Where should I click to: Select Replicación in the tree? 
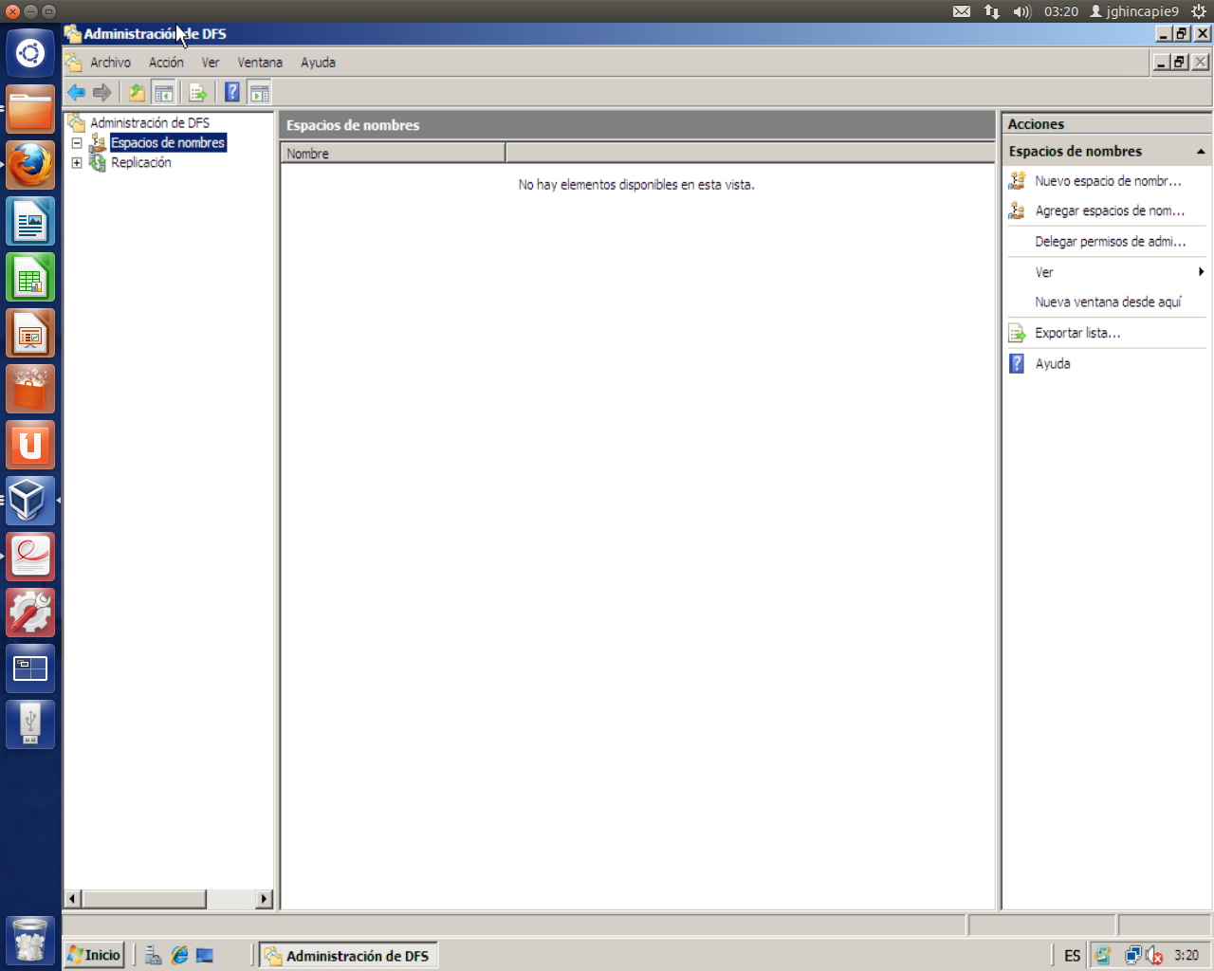[x=141, y=163]
